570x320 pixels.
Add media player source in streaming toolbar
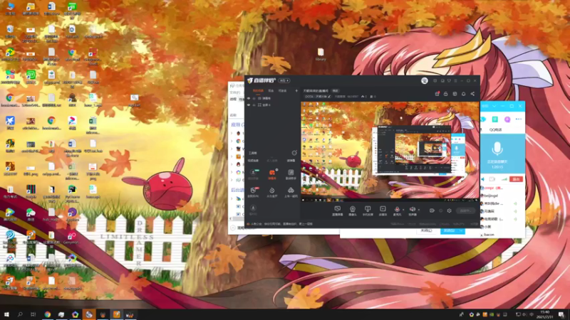pos(383,210)
